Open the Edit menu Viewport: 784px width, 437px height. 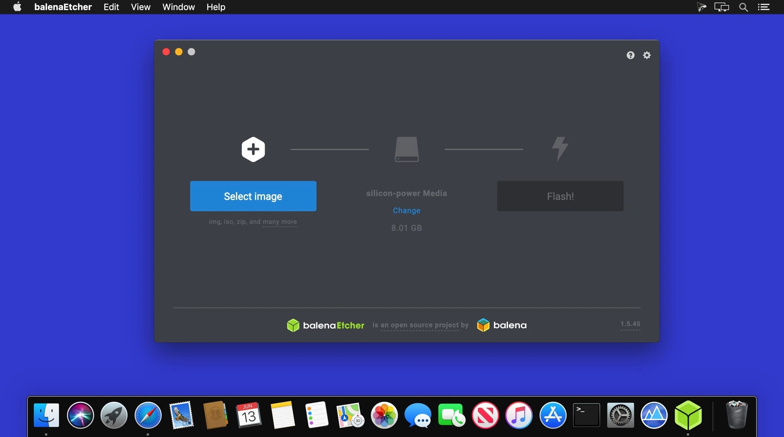click(x=111, y=7)
